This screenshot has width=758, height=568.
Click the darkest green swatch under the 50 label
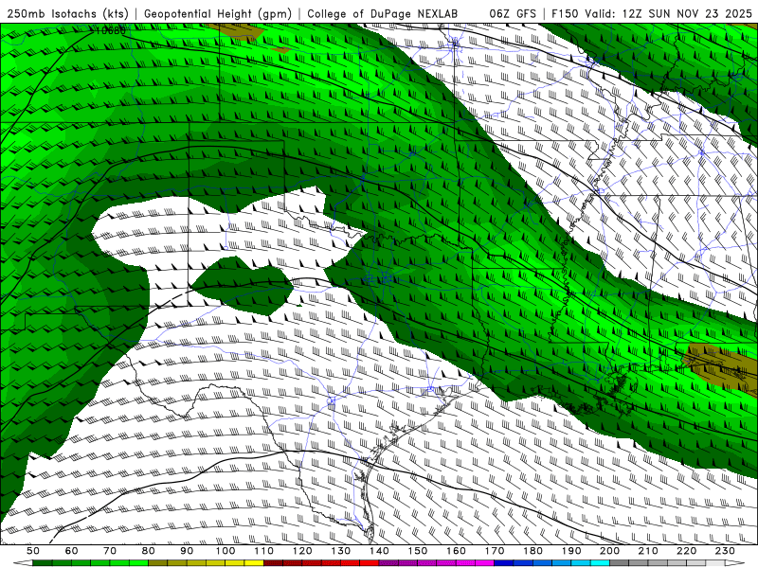click(43, 563)
